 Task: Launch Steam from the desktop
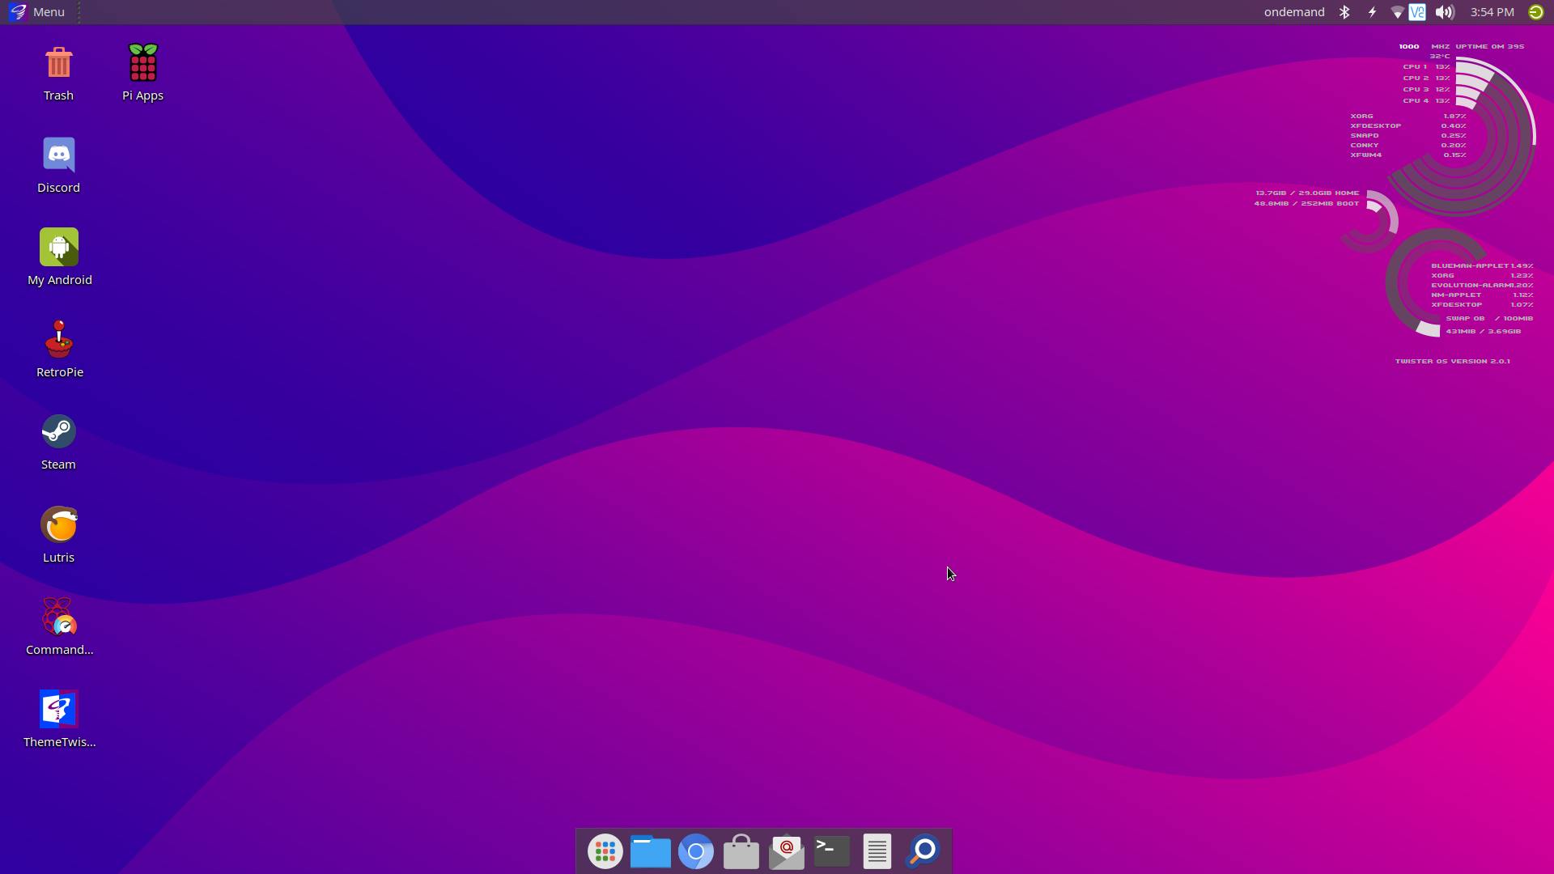coord(57,431)
